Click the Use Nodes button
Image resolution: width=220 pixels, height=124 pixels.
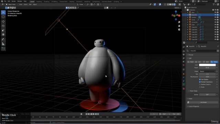click(203, 102)
